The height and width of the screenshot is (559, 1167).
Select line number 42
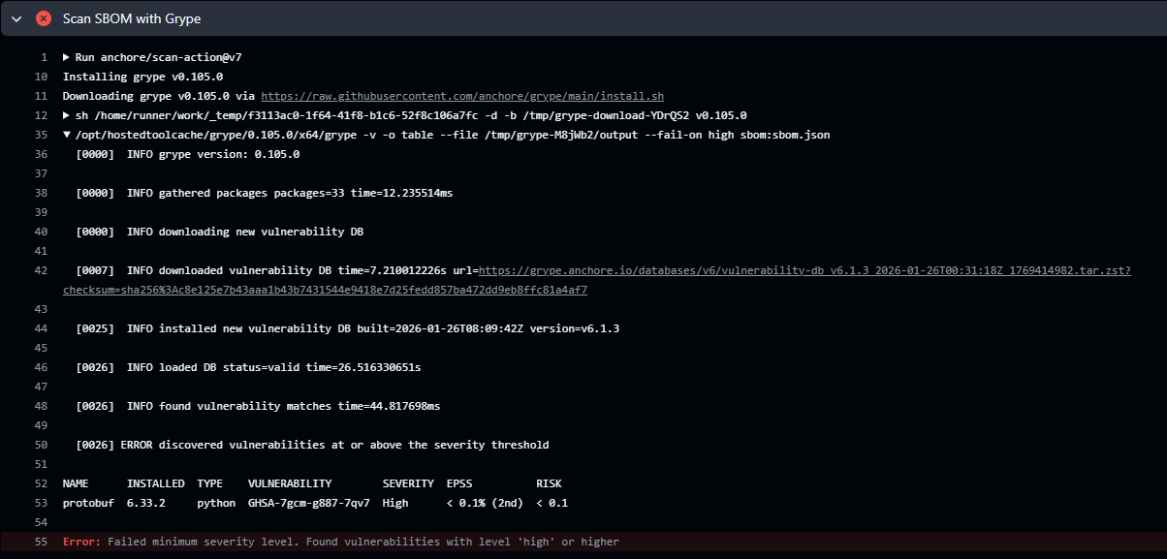coord(41,270)
